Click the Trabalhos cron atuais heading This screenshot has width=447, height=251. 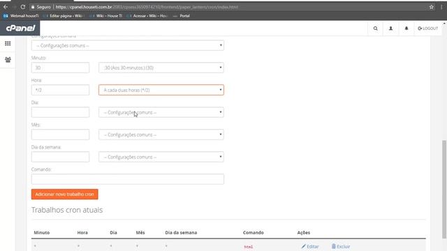pyautogui.click(x=67, y=210)
